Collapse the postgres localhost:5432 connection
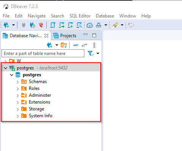 click(x=5, y=68)
